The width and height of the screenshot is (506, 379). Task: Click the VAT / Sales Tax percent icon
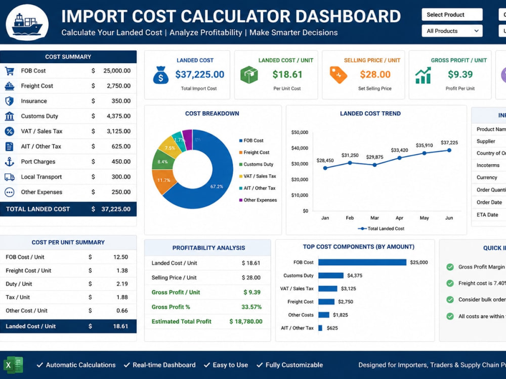pyautogui.click(x=9, y=131)
